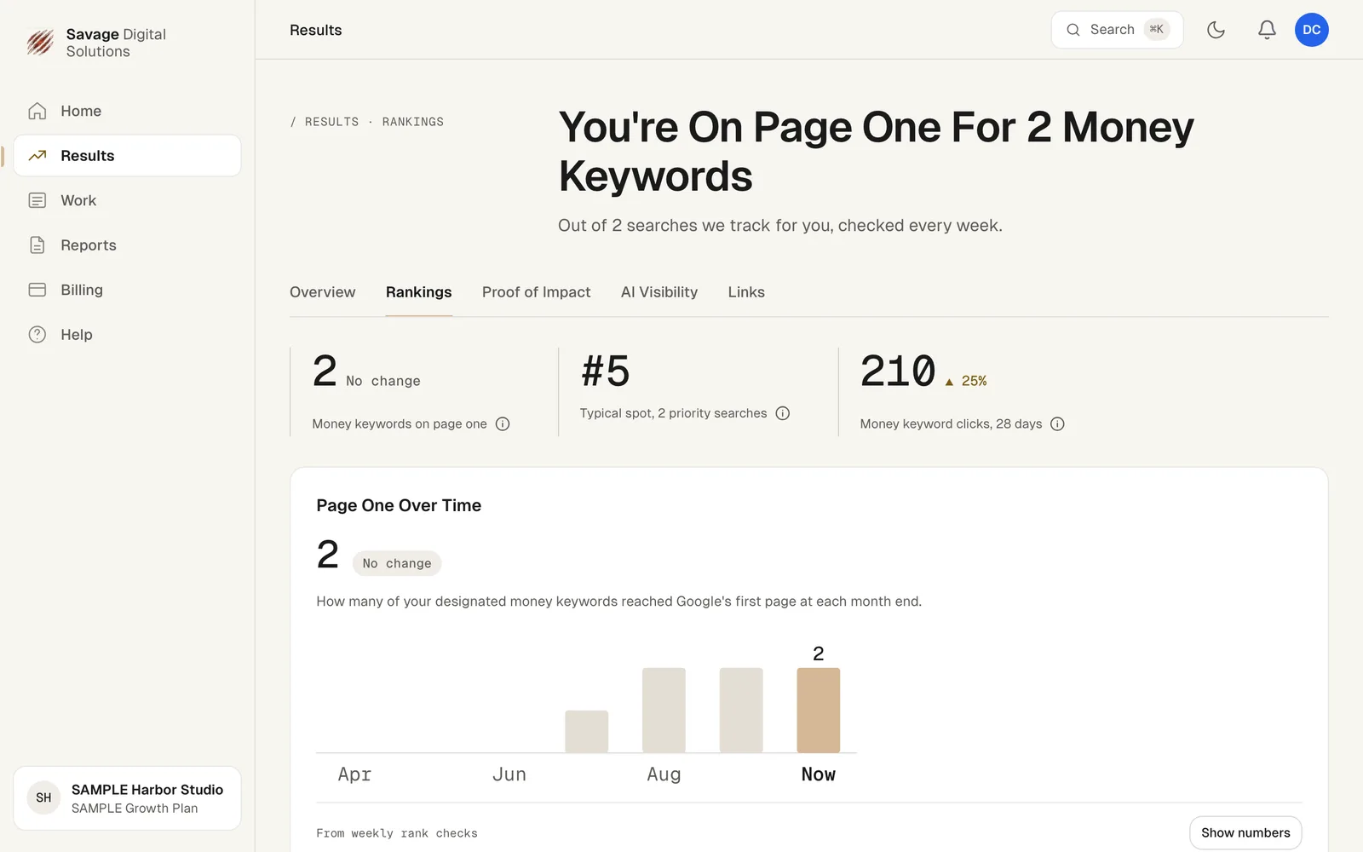
Task: Click info icon beside Money keyword clicks
Action: click(x=1057, y=424)
